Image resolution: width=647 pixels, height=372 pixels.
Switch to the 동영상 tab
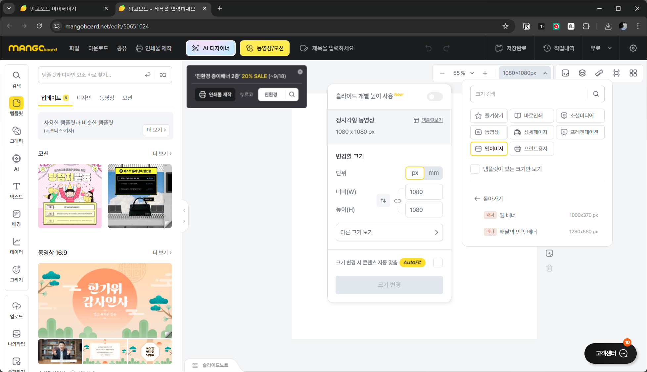click(107, 98)
